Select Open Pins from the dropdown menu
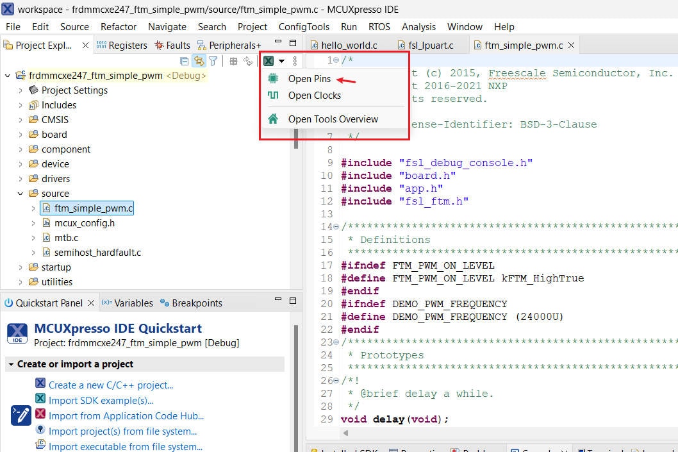 [309, 79]
